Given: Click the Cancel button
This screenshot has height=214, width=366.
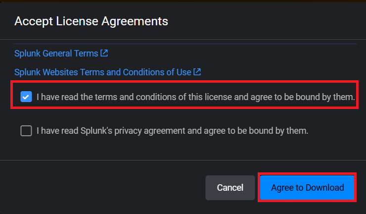Looking at the screenshot, I should (x=230, y=188).
